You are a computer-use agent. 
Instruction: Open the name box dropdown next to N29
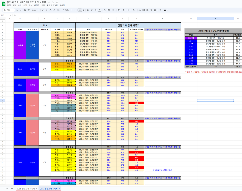click(11, 15)
